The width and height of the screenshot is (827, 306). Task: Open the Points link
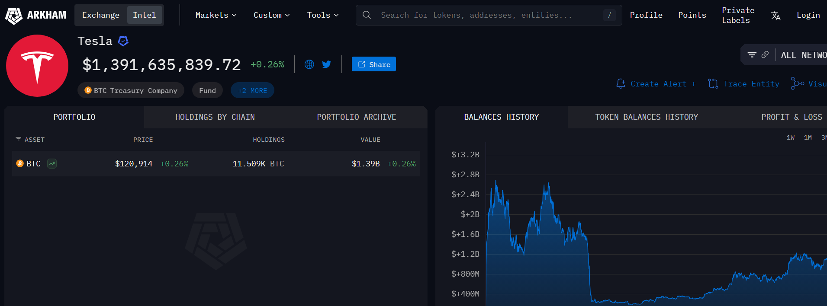click(x=692, y=15)
